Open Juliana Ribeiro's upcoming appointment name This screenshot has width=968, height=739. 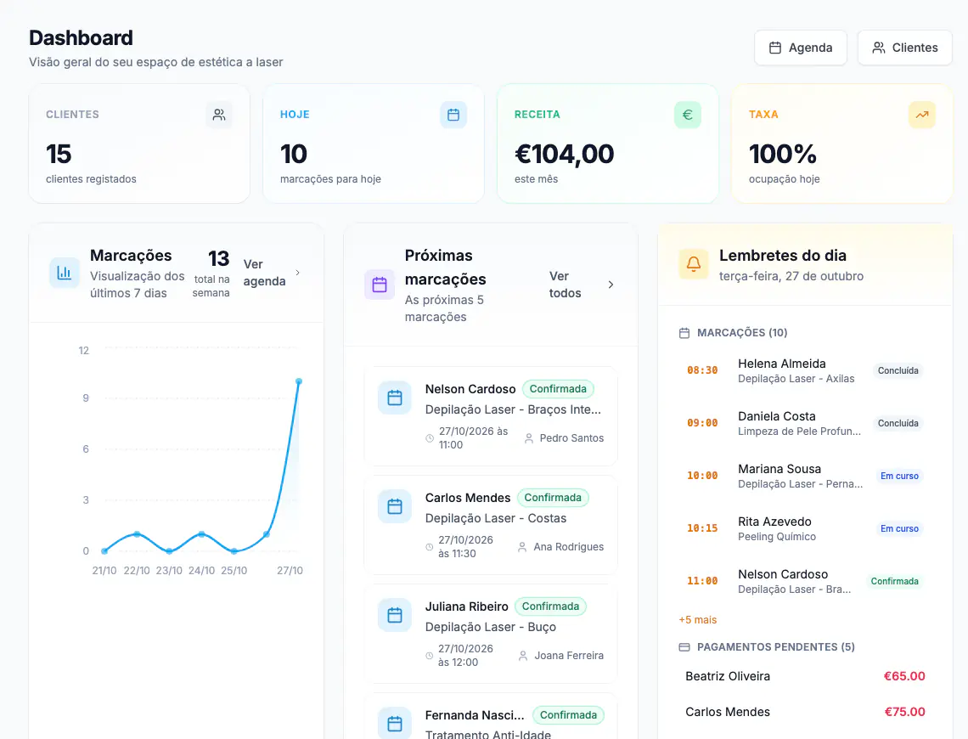click(467, 606)
